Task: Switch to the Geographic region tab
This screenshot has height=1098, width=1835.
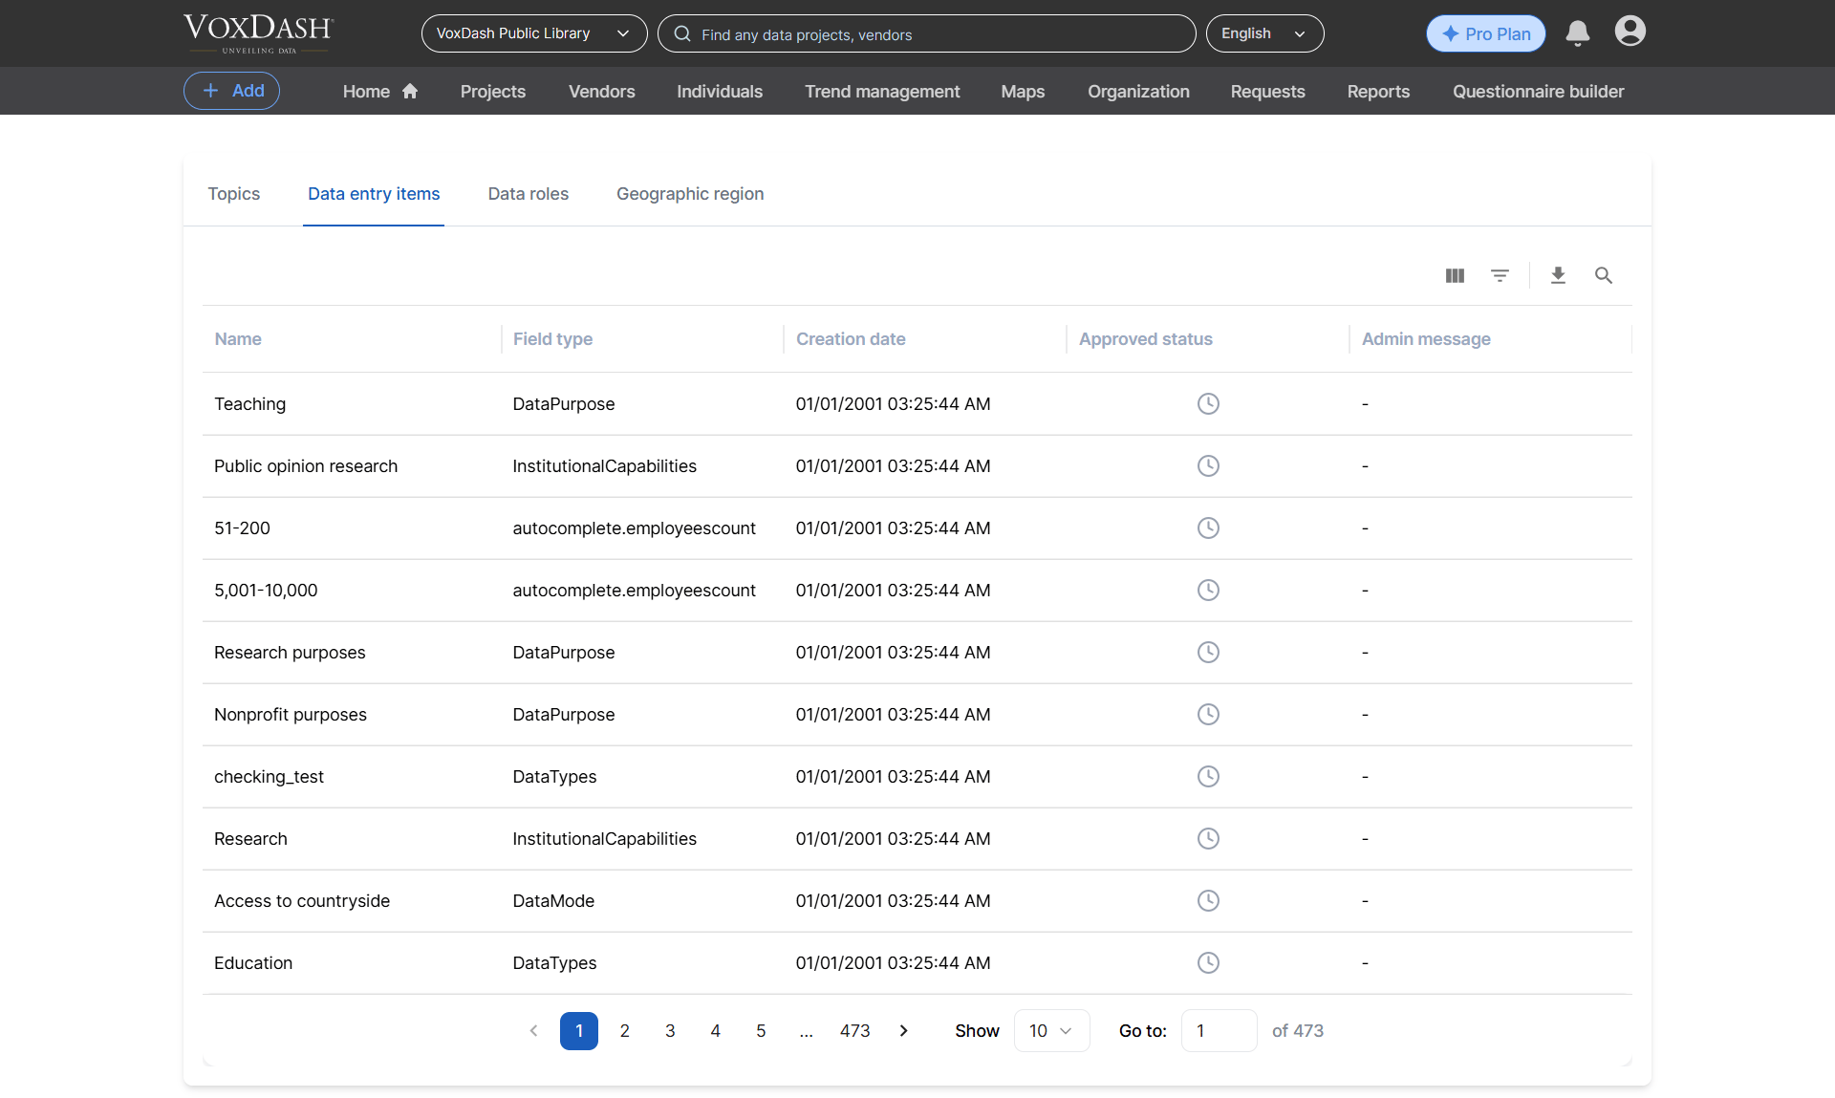Action: click(690, 194)
